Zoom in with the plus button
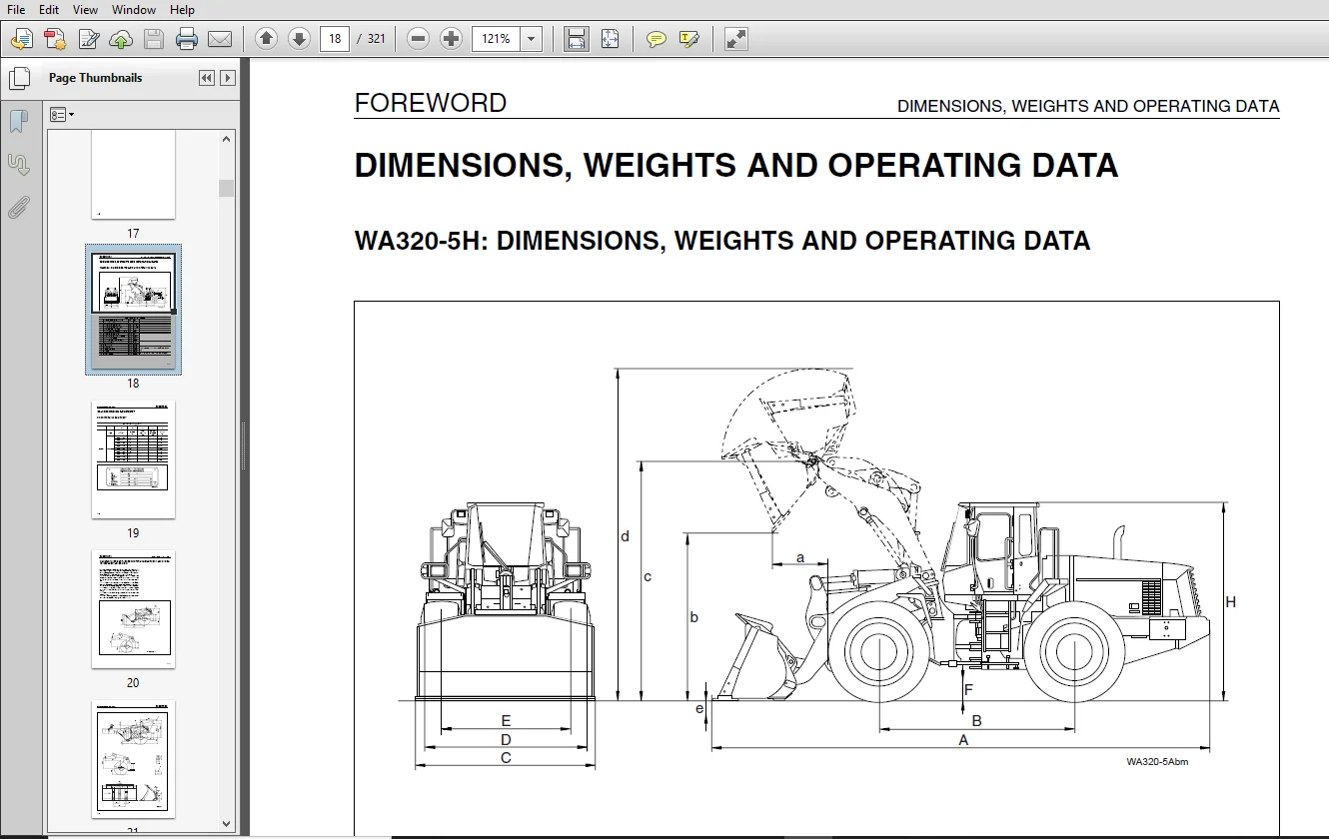The height and width of the screenshot is (839, 1329). [x=452, y=39]
